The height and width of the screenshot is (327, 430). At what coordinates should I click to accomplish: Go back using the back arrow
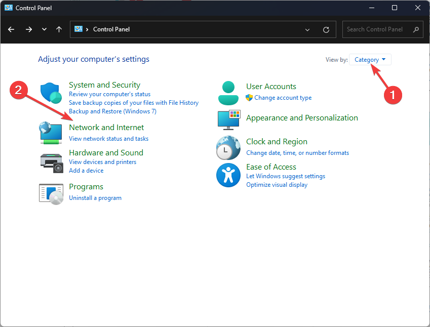[x=12, y=29]
